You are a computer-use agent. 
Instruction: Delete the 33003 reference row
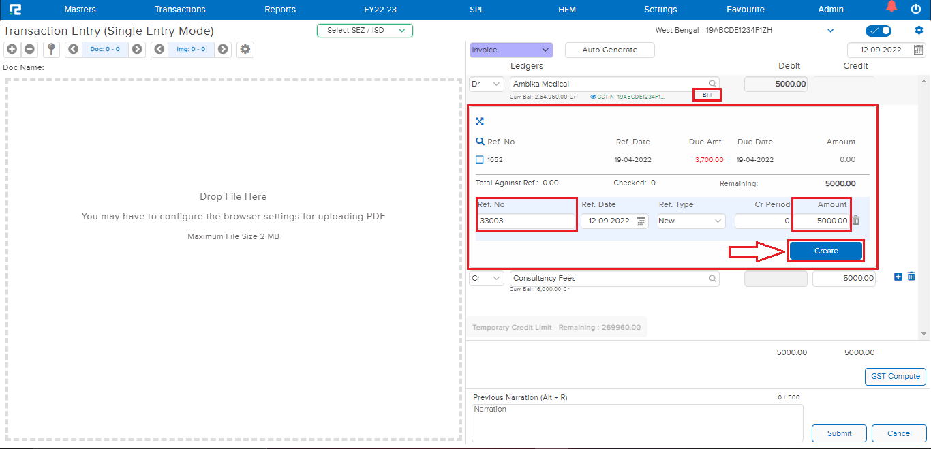pos(856,221)
